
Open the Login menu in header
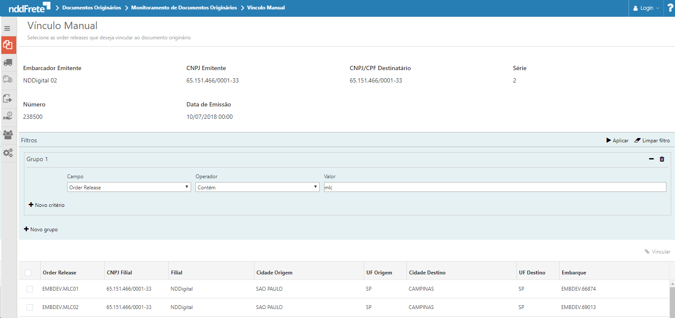click(x=646, y=8)
